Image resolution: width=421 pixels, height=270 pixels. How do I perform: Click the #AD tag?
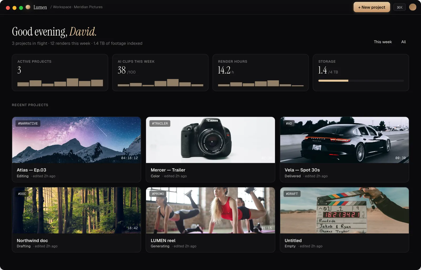click(289, 124)
